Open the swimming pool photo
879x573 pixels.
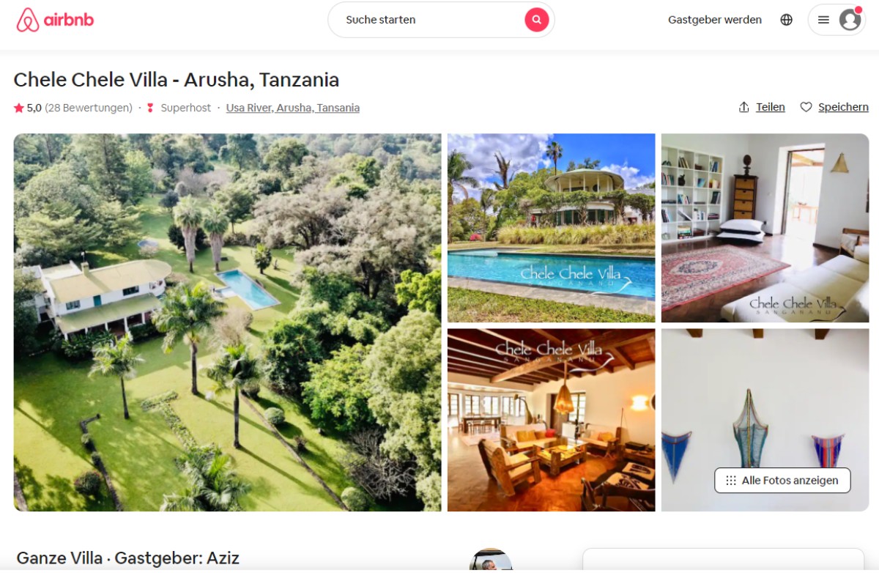pyautogui.click(x=551, y=228)
